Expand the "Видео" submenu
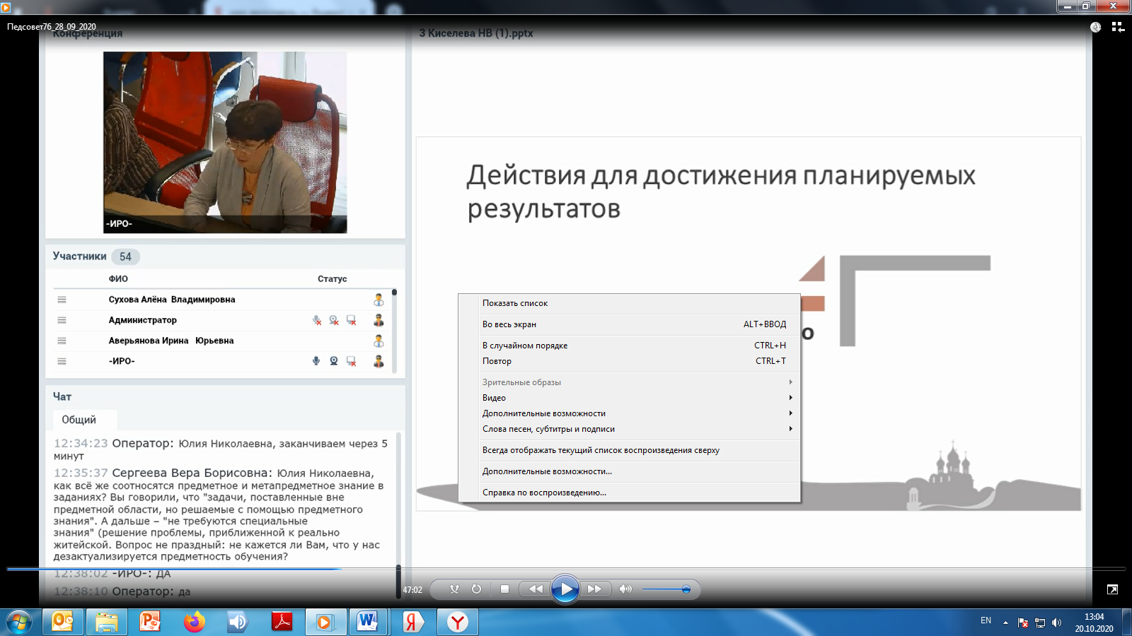The height and width of the screenshot is (636, 1132). (x=629, y=398)
